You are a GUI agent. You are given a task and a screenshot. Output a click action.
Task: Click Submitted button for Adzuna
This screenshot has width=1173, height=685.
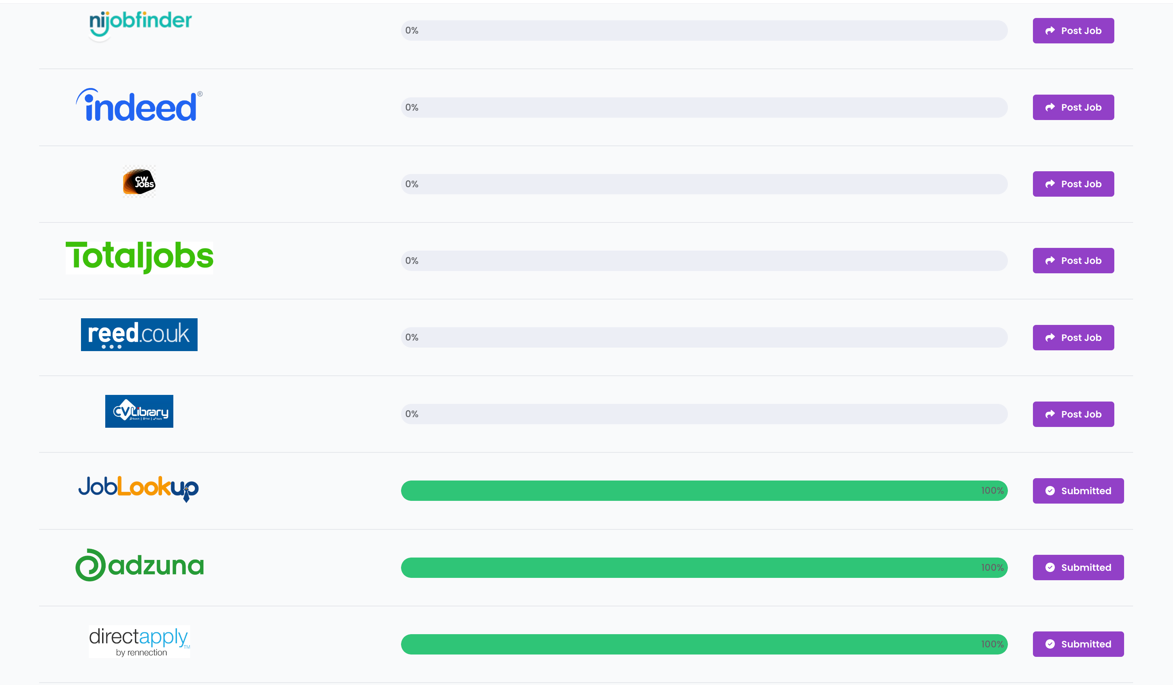click(1078, 568)
